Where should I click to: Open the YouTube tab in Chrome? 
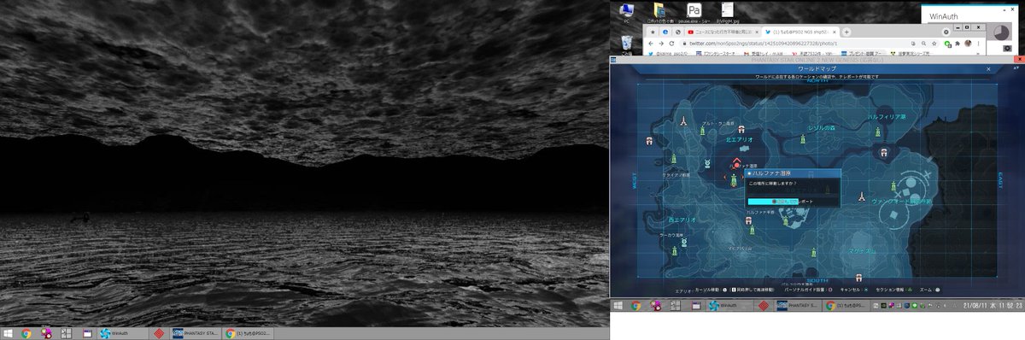(722, 32)
